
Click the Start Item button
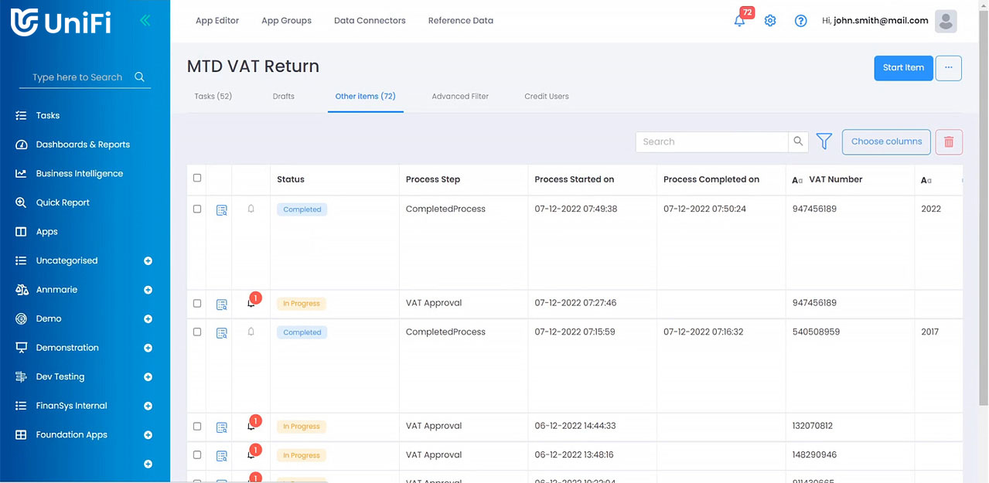pyautogui.click(x=903, y=68)
